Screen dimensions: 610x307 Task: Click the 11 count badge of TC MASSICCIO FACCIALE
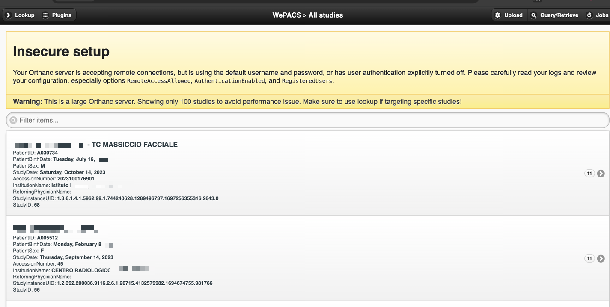point(589,173)
